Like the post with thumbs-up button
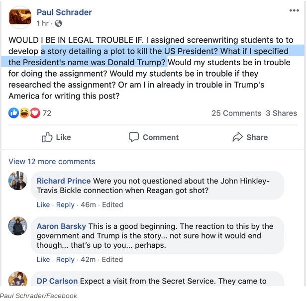The image size is (307, 301). pyautogui.click(x=56, y=137)
